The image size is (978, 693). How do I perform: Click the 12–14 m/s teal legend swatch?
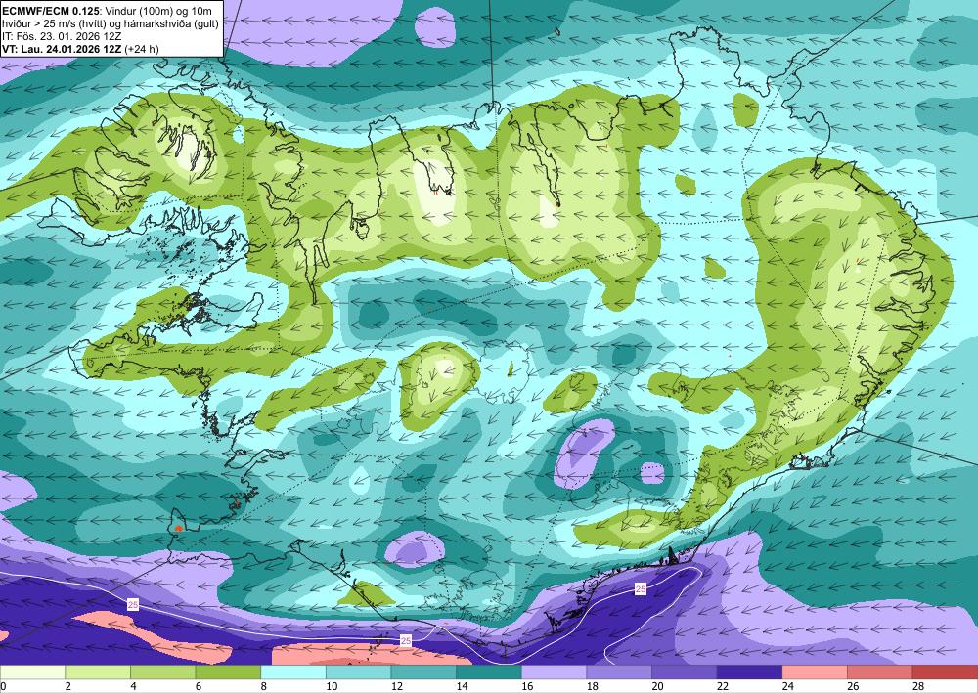click(x=423, y=672)
